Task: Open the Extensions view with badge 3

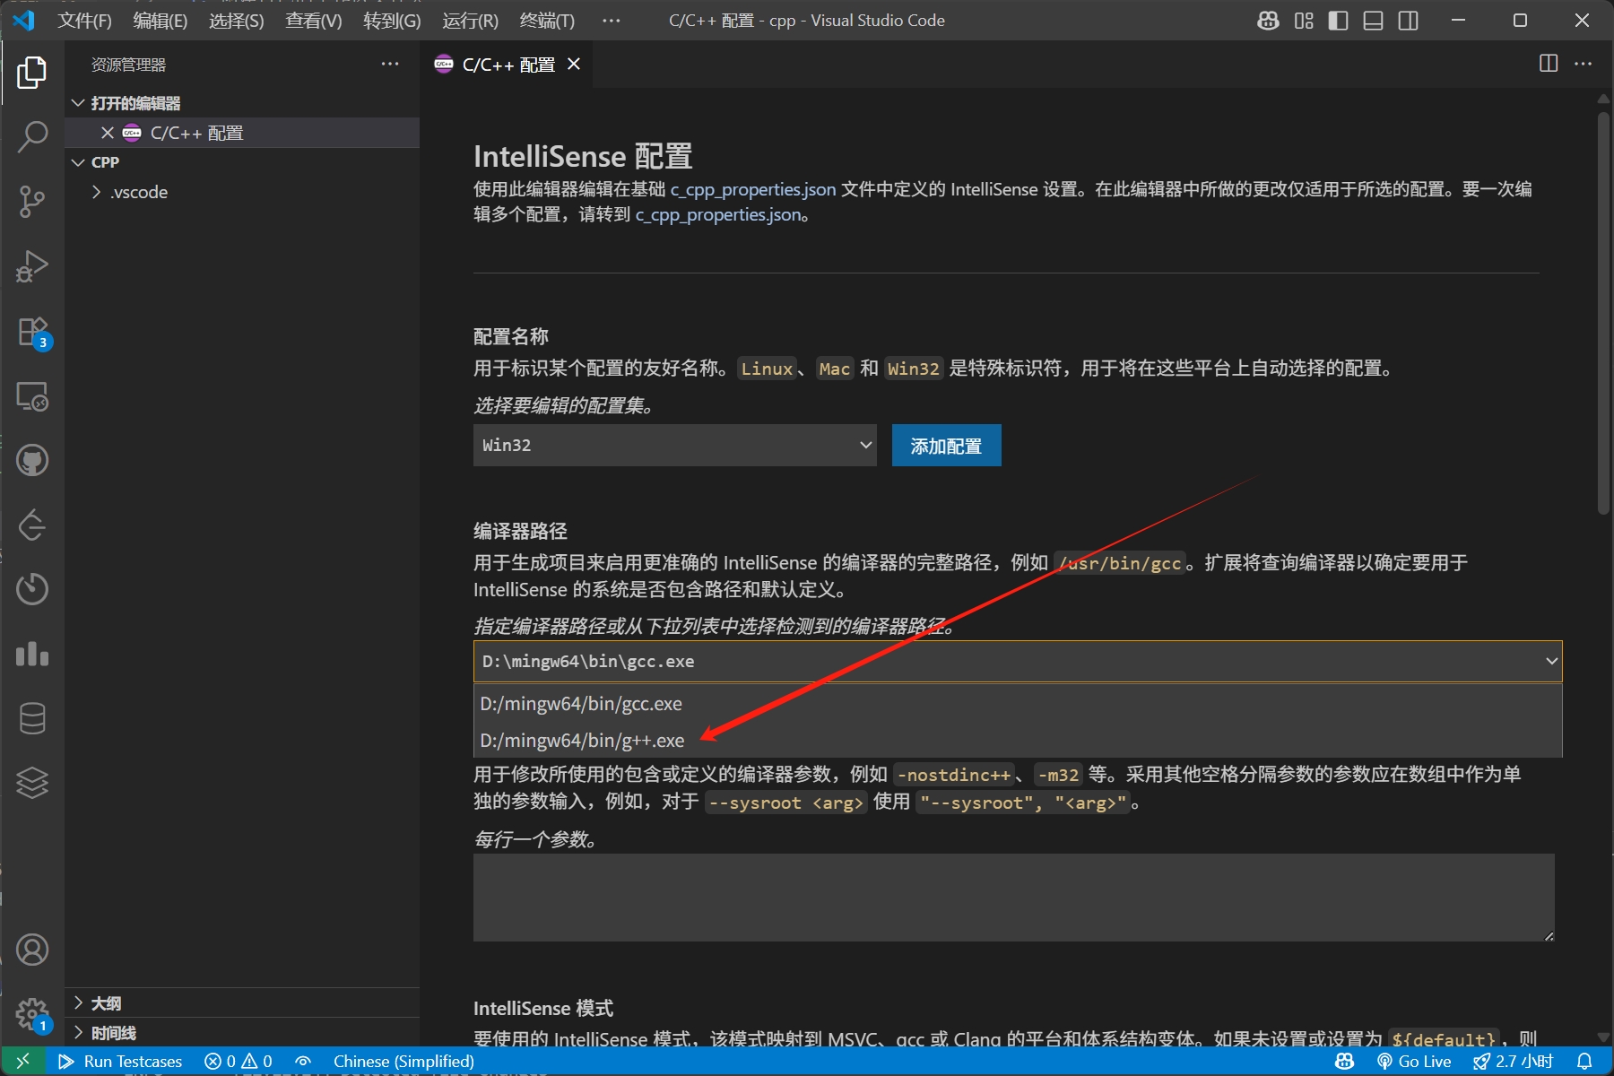Action: (32, 330)
